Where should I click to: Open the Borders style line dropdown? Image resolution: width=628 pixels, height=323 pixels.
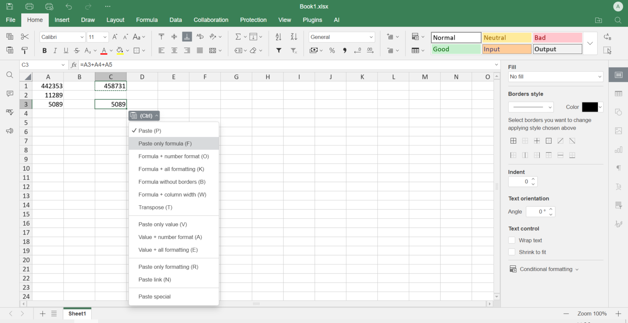531,107
